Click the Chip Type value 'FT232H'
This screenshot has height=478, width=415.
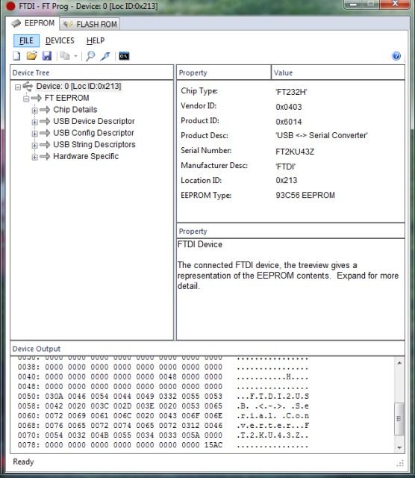(291, 92)
